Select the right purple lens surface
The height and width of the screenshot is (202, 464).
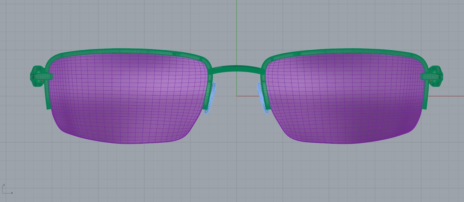click(345, 99)
